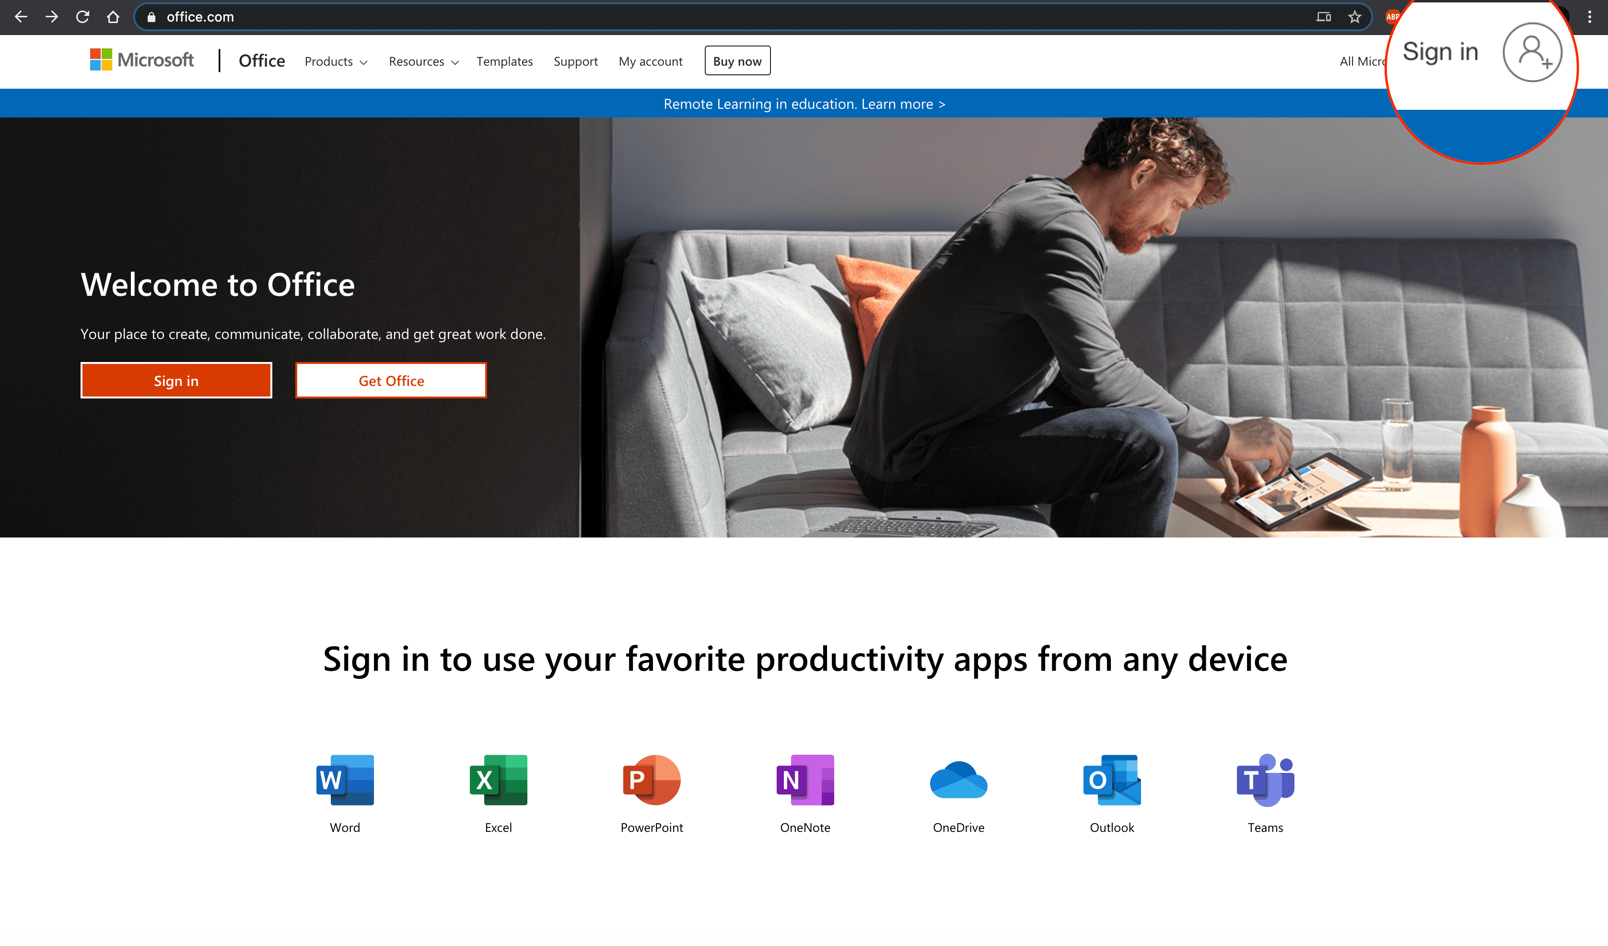Open the OneDrive cloud icon
Image resolution: width=1608 pixels, height=946 pixels.
[958, 780]
